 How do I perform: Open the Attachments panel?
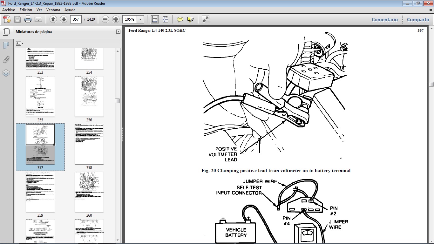point(6,59)
